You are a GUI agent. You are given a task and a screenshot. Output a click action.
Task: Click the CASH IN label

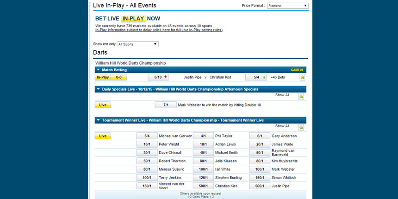(x=297, y=70)
